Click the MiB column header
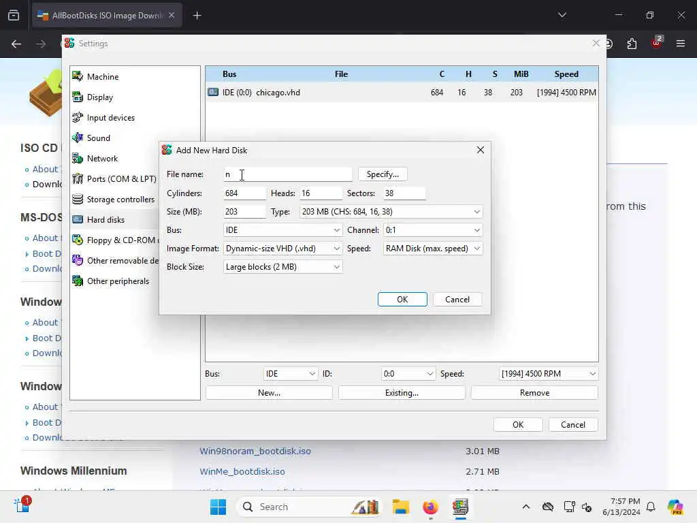Viewport: 697px width, 523px height. (x=521, y=74)
